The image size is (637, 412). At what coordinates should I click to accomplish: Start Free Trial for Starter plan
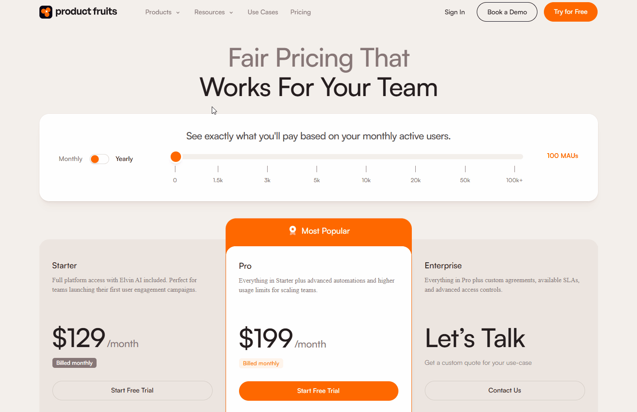click(132, 390)
